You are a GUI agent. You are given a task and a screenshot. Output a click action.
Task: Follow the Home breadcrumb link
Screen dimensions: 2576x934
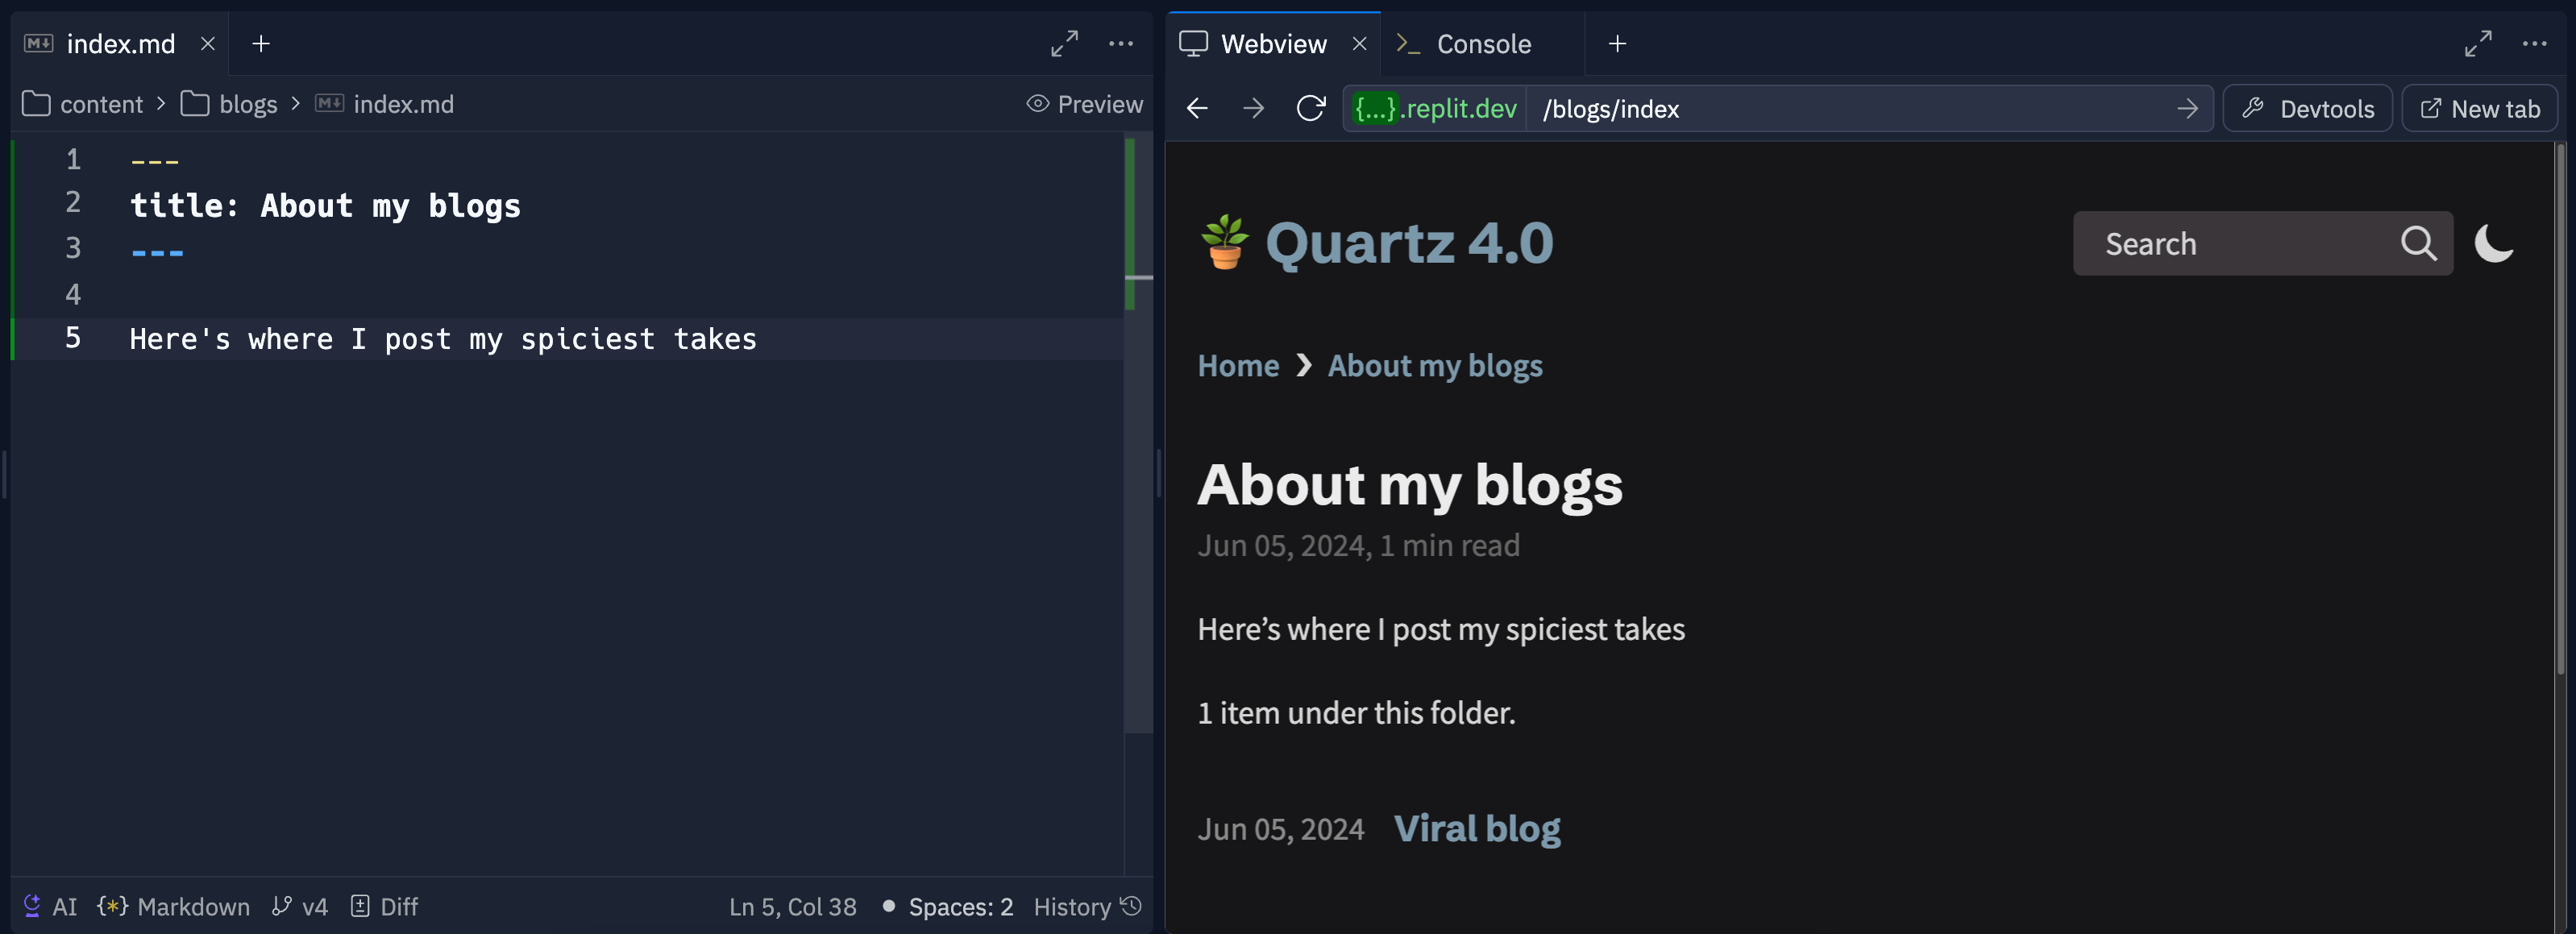coord(1237,365)
